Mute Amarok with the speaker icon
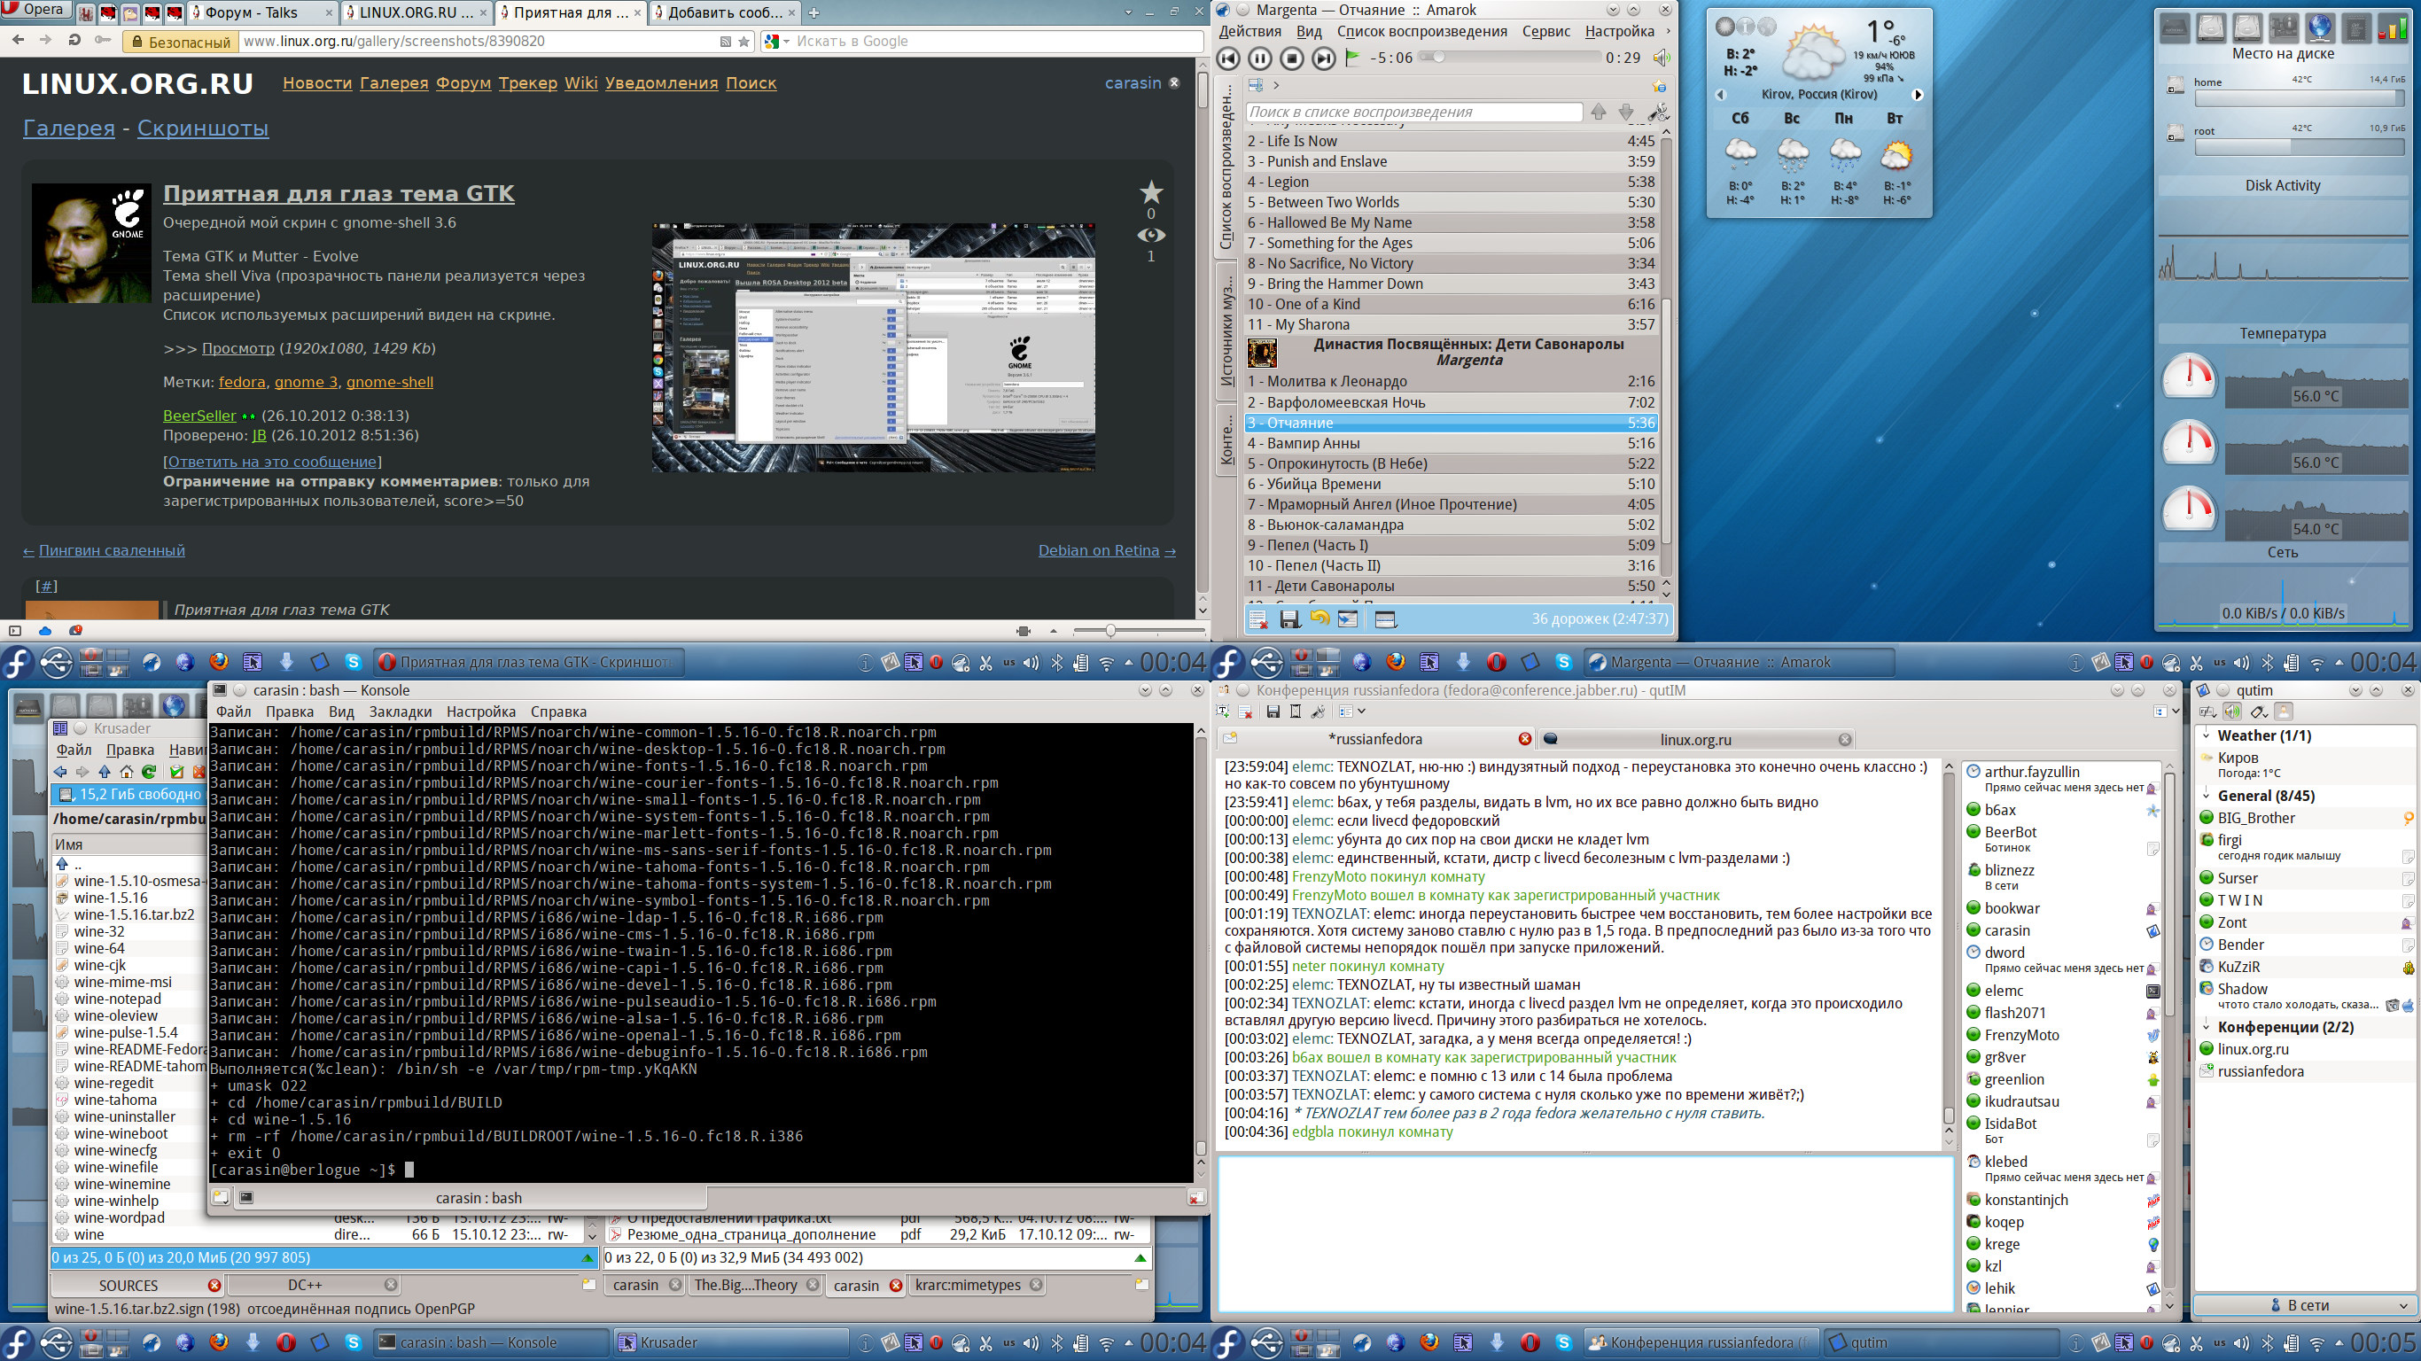The width and height of the screenshot is (2421, 1361). tap(1661, 58)
